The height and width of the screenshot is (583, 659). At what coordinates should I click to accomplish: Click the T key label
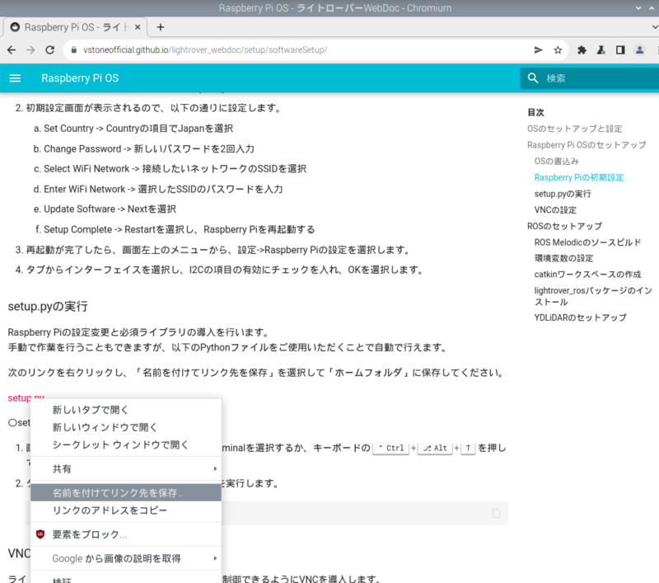(x=468, y=448)
